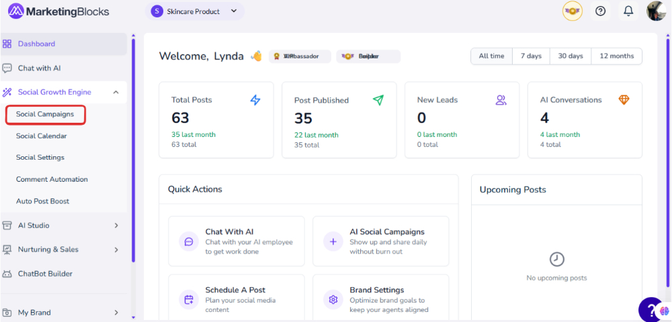
Task: Open Social Campaigns in sidebar
Action: pyautogui.click(x=45, y=115)
